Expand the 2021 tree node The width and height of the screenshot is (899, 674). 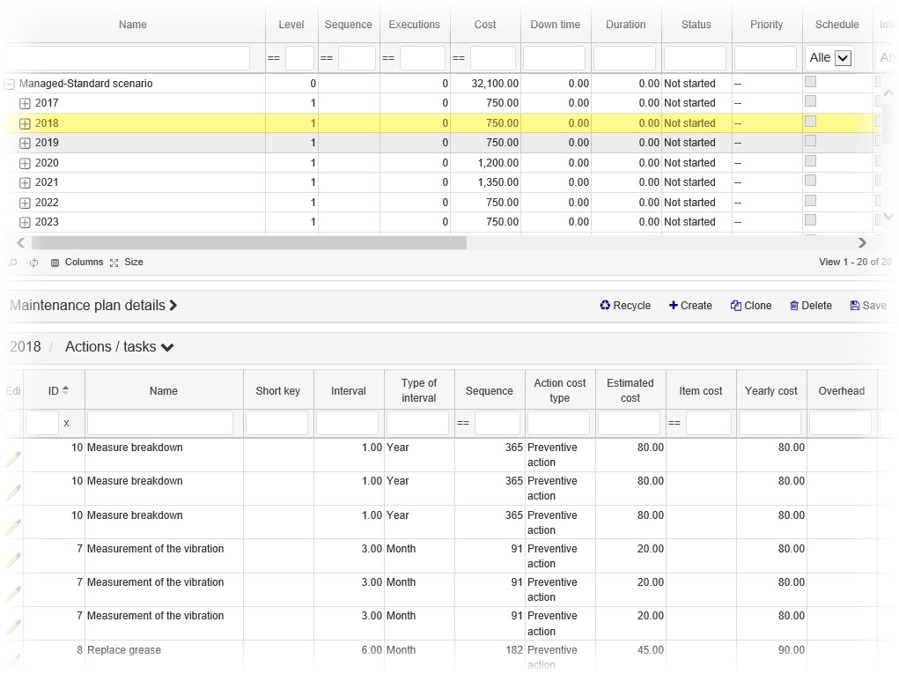[x=25, y=183]
